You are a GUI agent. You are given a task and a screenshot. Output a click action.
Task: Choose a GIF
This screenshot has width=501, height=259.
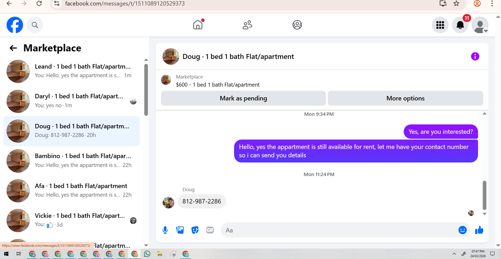(210, 230)
